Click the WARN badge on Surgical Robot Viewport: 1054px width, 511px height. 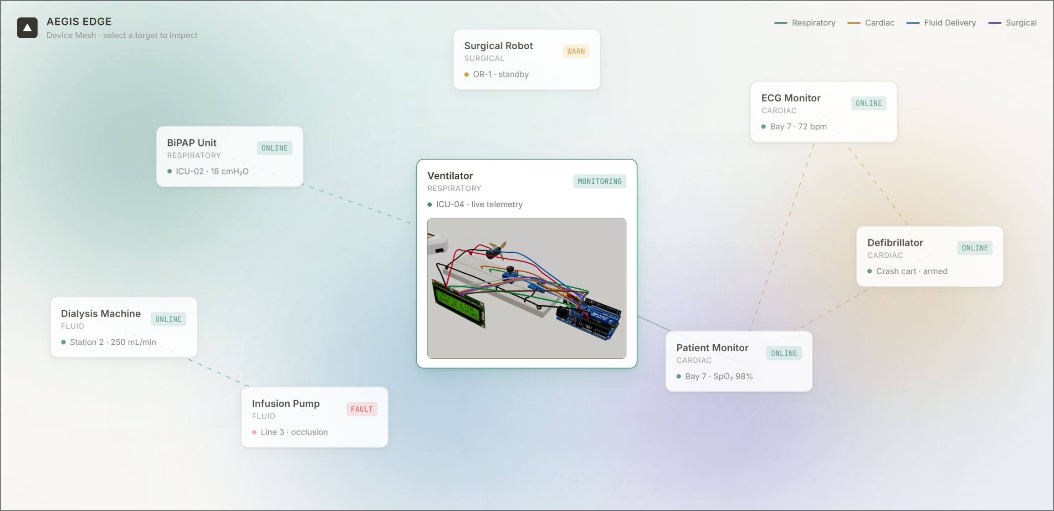coord(576,51)
